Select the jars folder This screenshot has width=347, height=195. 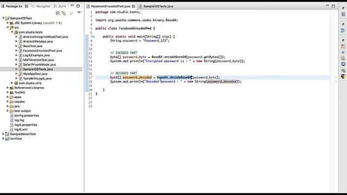pos(17,106)
